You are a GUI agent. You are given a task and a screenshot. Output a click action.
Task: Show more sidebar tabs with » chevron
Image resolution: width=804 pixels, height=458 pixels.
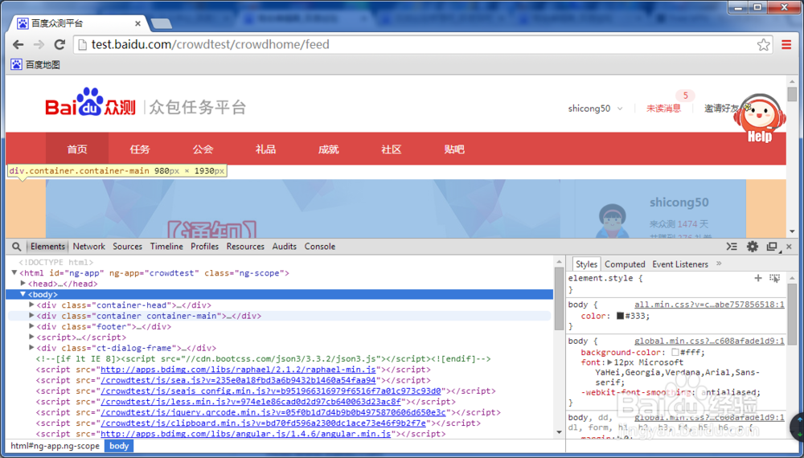[719, 264]
